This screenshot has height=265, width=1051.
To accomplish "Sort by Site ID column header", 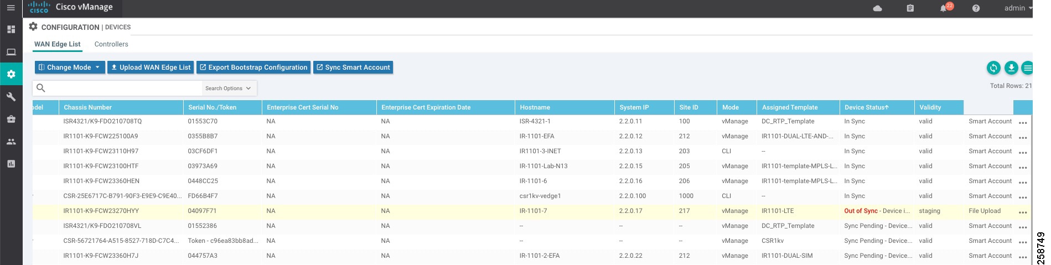I will 695,107.
